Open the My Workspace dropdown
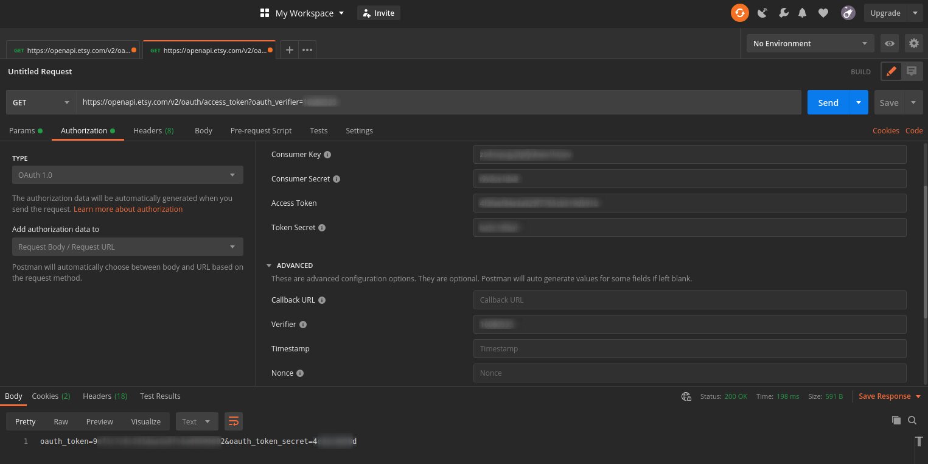Image resolution: width=928 pixels, height=464 pixels. point(310,13)
